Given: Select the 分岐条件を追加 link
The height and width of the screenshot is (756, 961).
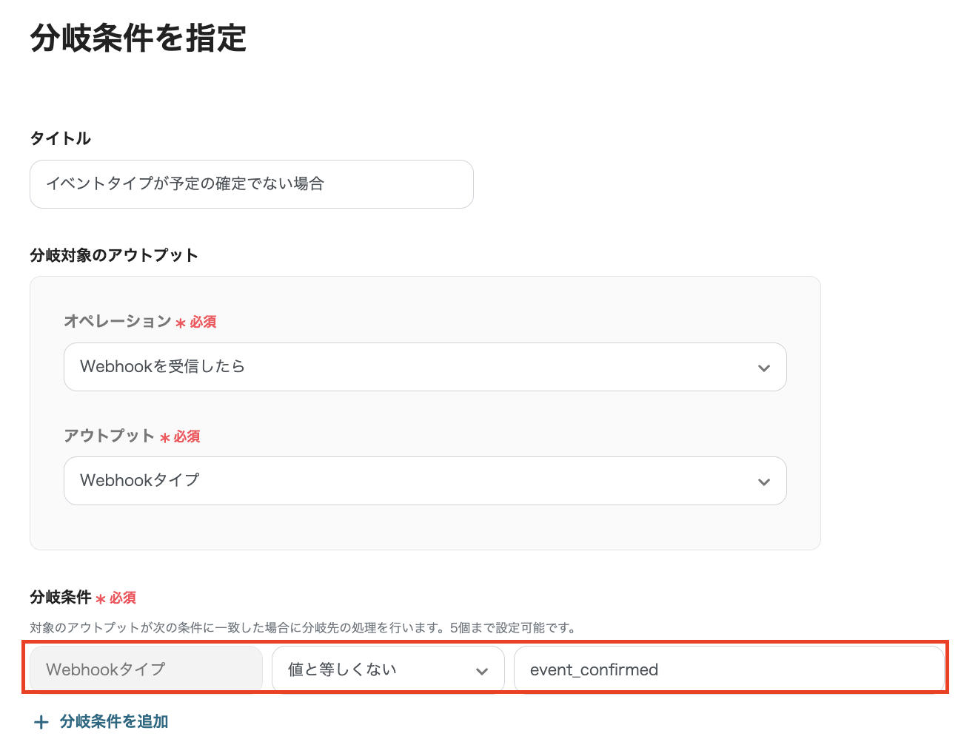Looking at the screenshot, I should pos(113,721).
